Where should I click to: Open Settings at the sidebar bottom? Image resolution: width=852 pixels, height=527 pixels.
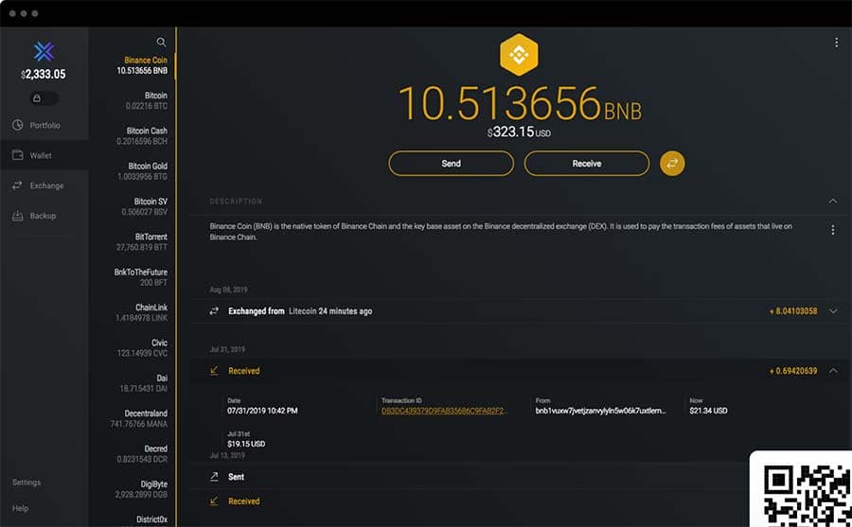click(27, 483)
